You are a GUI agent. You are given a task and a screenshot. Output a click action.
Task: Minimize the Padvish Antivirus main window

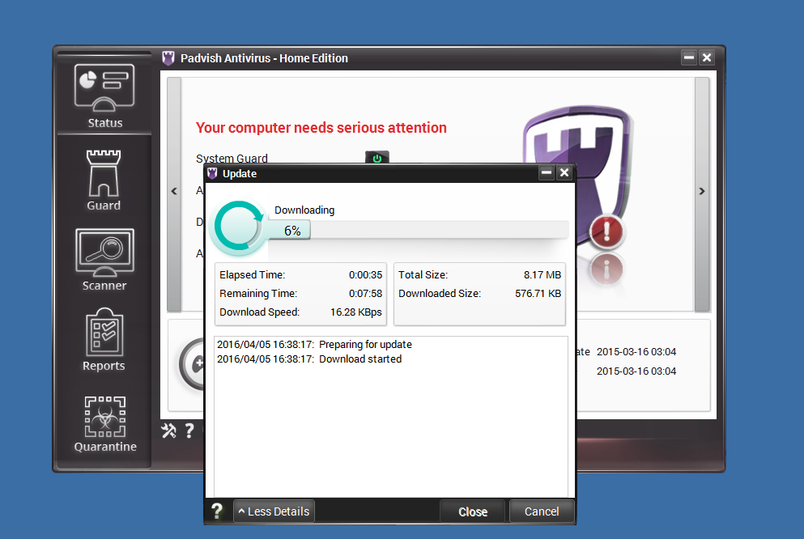[689, 57]
